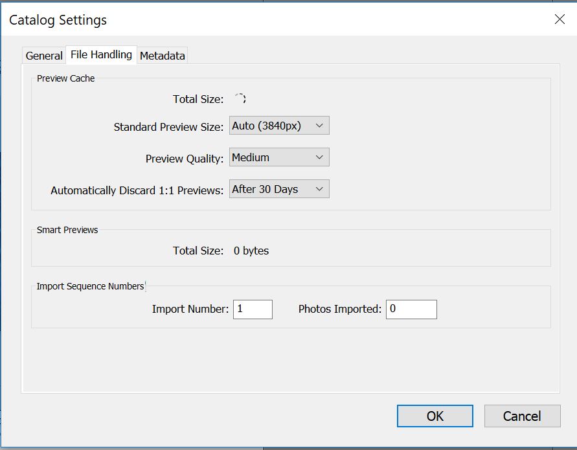Click the Import Sequence Numbers group label
The height and width of the screenshot is (450, 577).
coord(90,286)
